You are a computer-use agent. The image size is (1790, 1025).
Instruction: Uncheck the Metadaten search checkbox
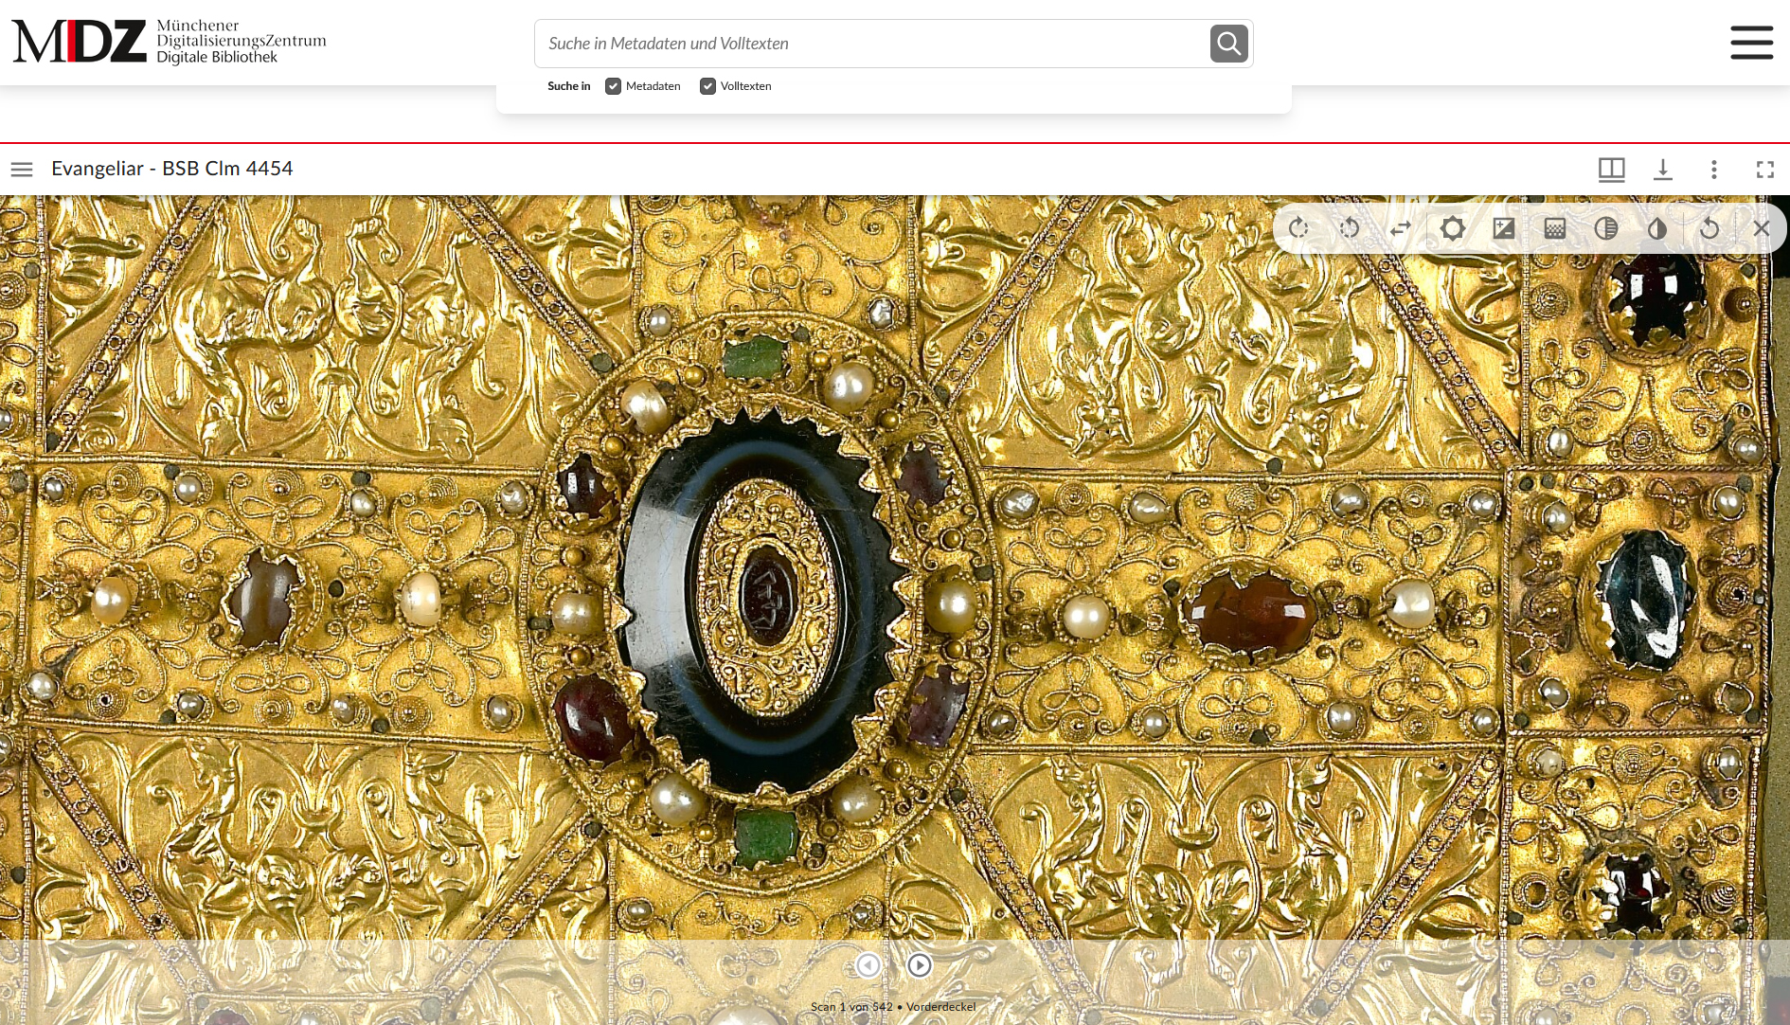(x=614, y=86)
